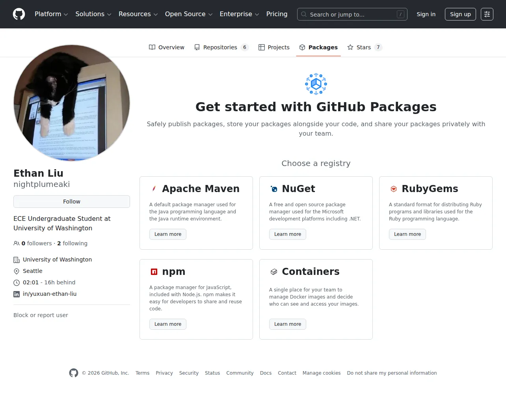Click the Apache Maven feather icon
506x394 pixels.
point(154,189)
